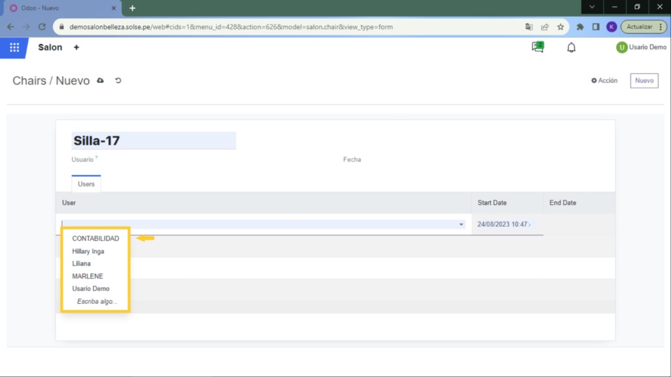Click the translate page icon
The image size is (671, 377).
pos(529,27)
